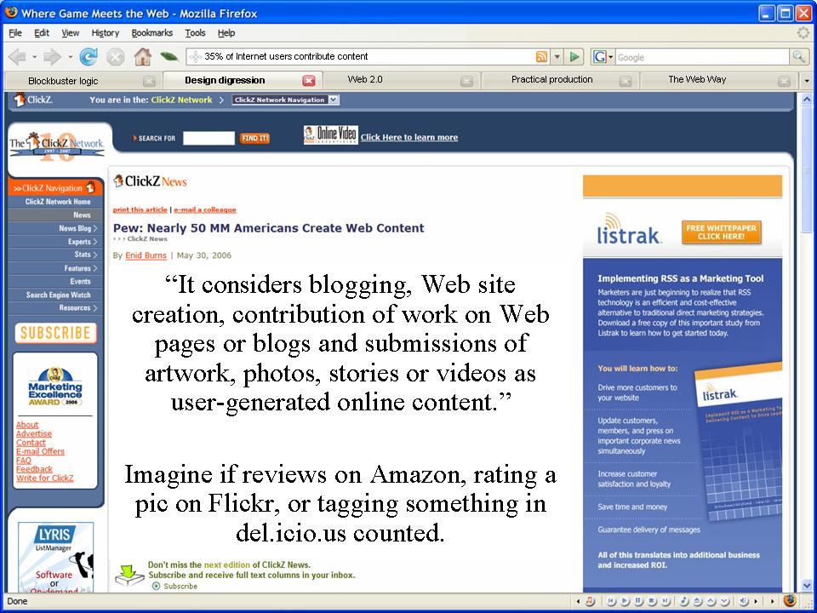Click the ClickZ News logo above article

(x=150, y=181)
